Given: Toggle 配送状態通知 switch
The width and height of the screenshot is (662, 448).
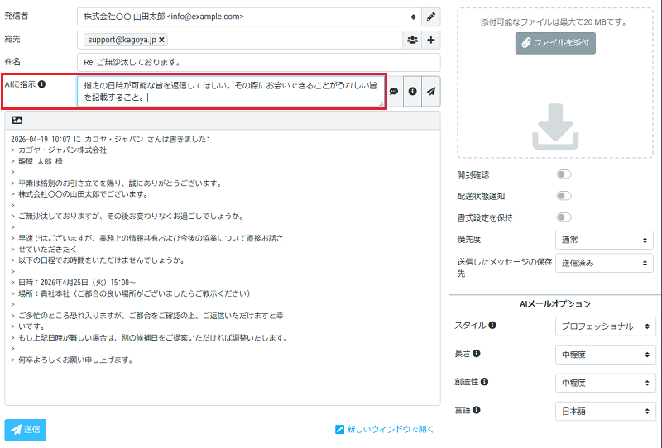Looking at the screenshot, I should pyautogui.click(x=564, y=196).
